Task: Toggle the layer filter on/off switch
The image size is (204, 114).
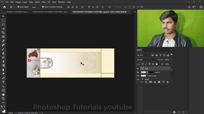Action: 171,55
